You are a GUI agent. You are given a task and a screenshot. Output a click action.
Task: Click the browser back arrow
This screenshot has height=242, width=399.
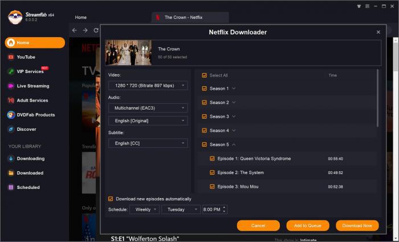click(x=74, y=30)
